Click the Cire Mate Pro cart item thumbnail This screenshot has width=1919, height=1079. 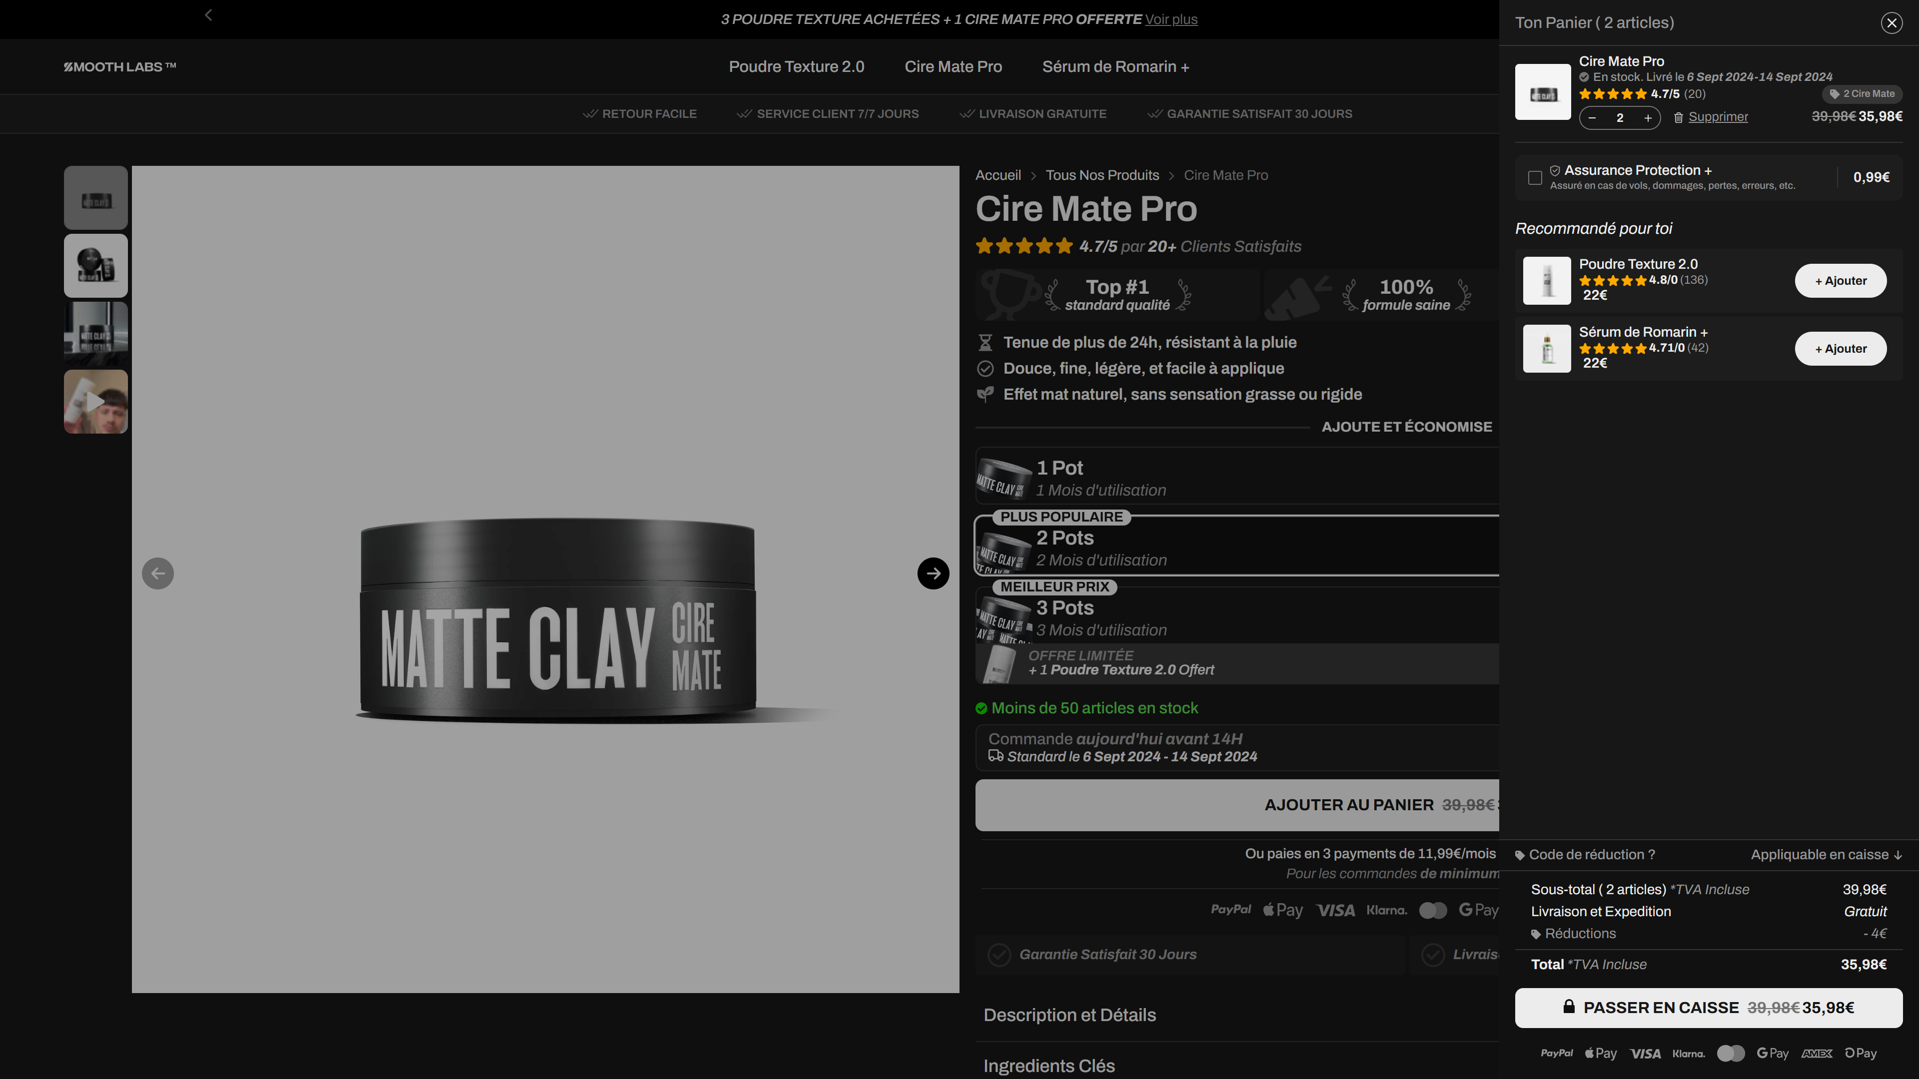click(1543, 91)
